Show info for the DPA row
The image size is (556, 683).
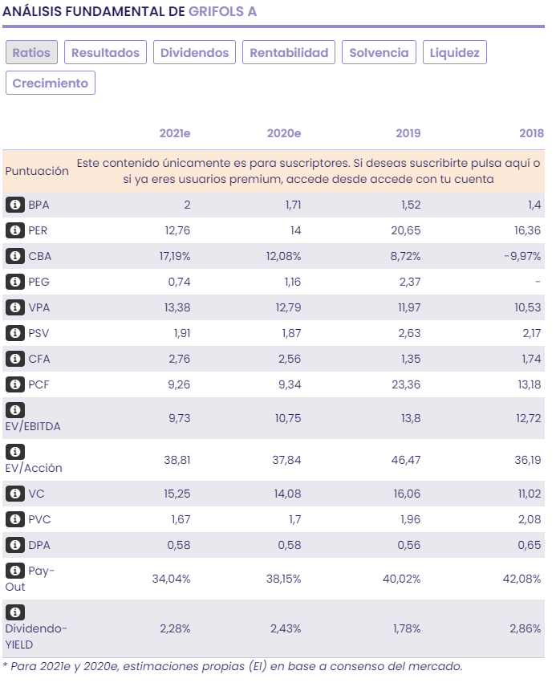click(14, 545)
